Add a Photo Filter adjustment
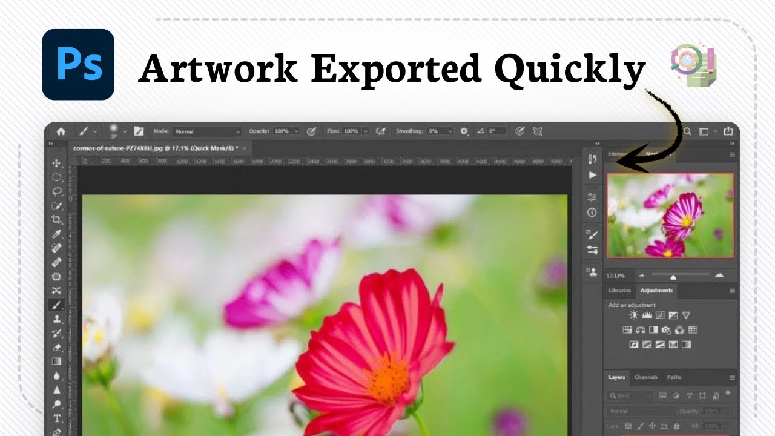The height and width of the screenshot is (436, 775). [x=667, y=330]
